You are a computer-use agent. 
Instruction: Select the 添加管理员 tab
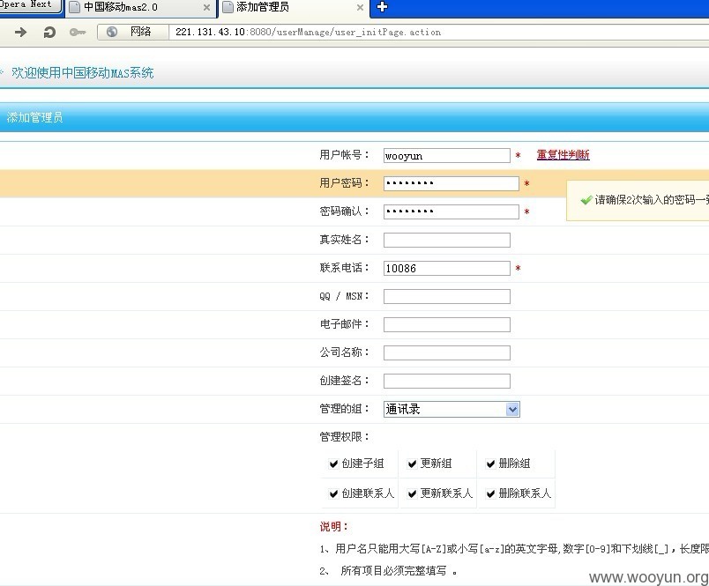tap(294, 8)
